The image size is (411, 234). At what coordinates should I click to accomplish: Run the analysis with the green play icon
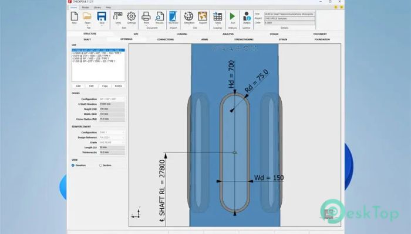pos(233,16)
